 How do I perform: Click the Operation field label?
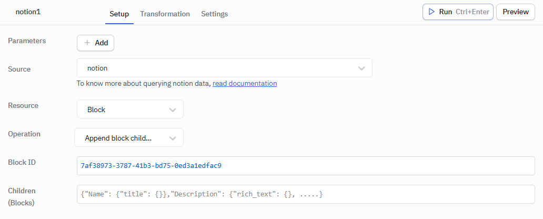24,134
